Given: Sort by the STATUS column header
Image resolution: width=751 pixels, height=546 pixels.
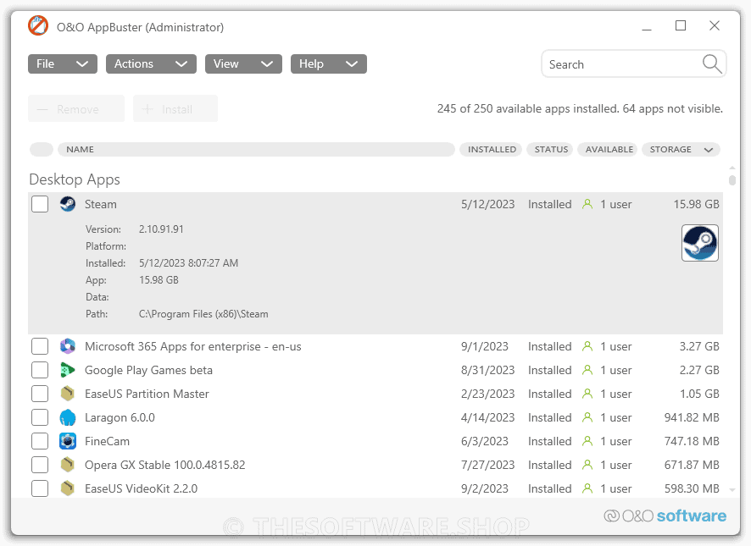Looking at the screenshot, I should point(550,149).
